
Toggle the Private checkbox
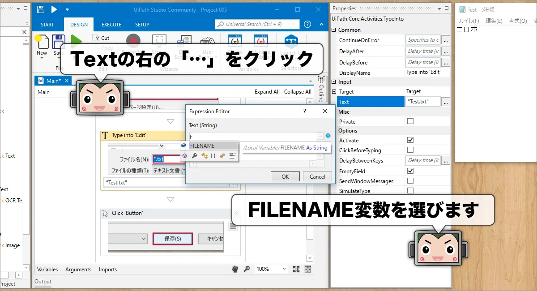410,121
